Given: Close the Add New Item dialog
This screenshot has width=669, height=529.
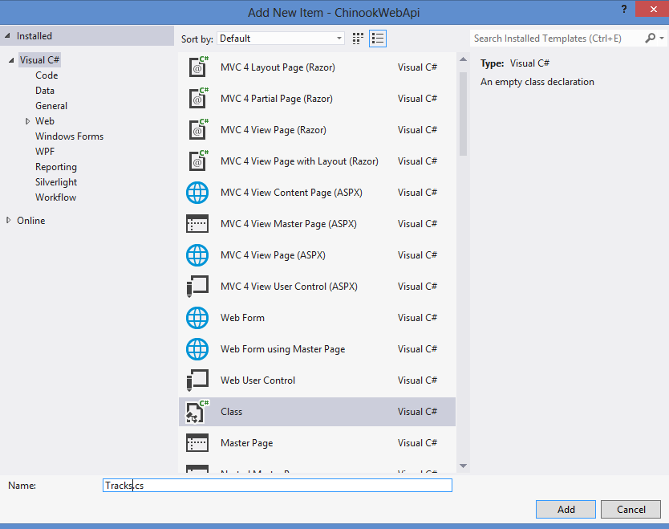Looking at the screenshot, I should coord(652,9).
